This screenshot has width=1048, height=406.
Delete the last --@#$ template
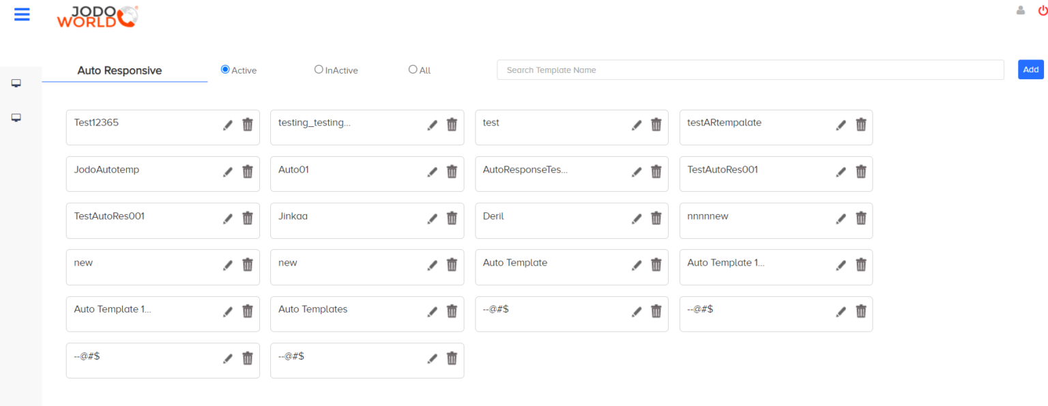pyautogui.click(x=452, y=358)
